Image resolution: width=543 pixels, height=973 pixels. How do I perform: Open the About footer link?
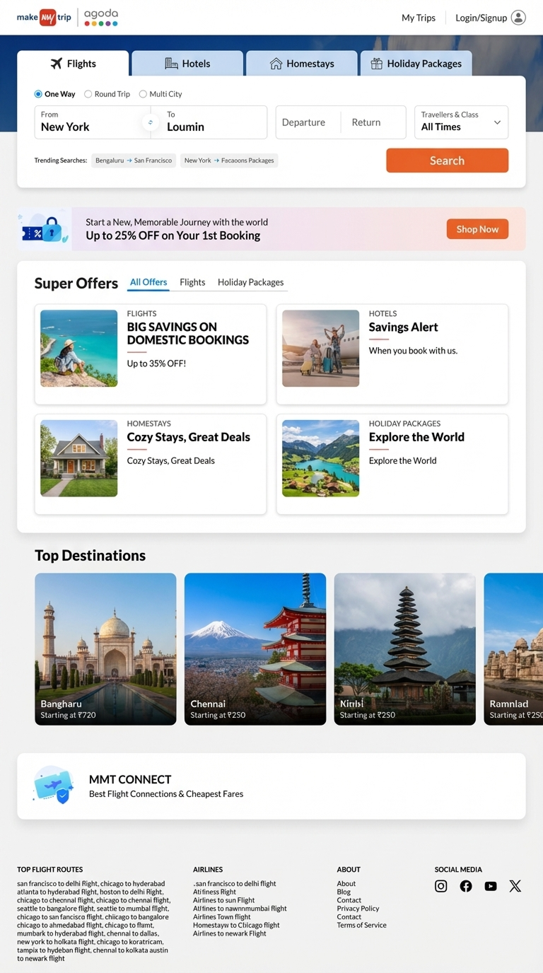[x=346, y=884]
